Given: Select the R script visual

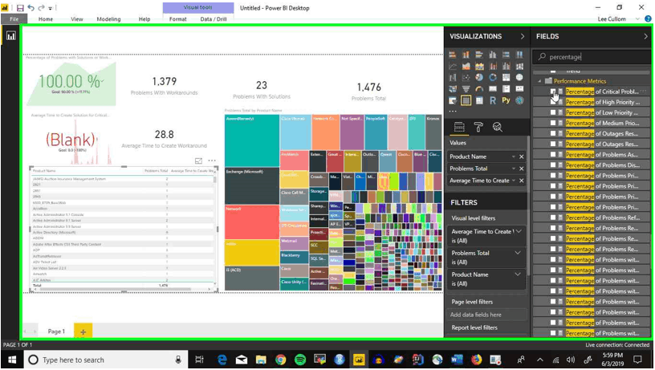Looking at the screenshot, I should pyautogui.click(x=493, y=100).
